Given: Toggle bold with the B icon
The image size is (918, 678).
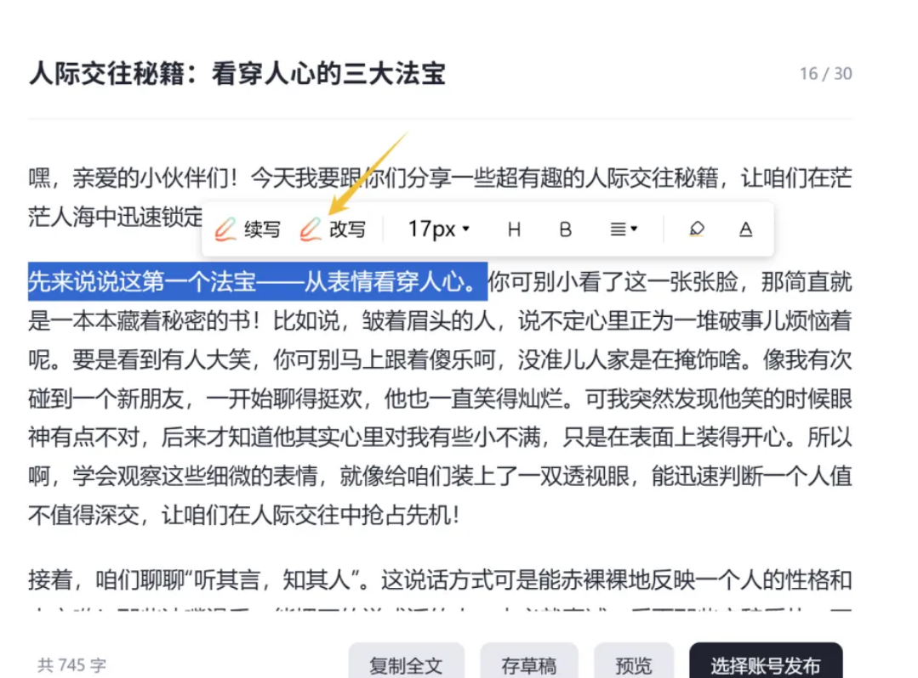Looking at the screenshot, I should [x=565, y=229].
